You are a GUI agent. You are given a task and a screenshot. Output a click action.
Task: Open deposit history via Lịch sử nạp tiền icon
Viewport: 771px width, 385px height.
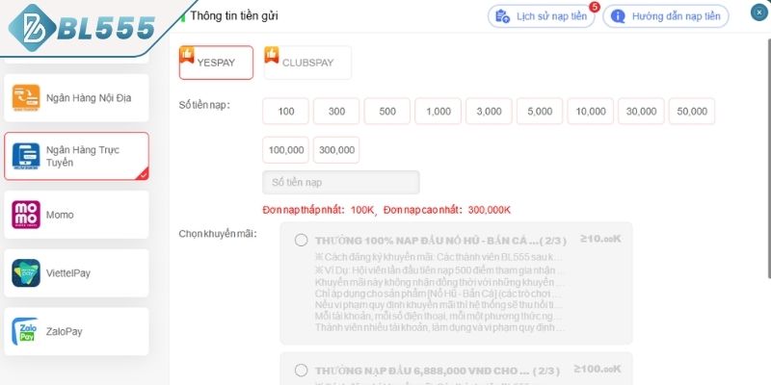tap(502, 16)
